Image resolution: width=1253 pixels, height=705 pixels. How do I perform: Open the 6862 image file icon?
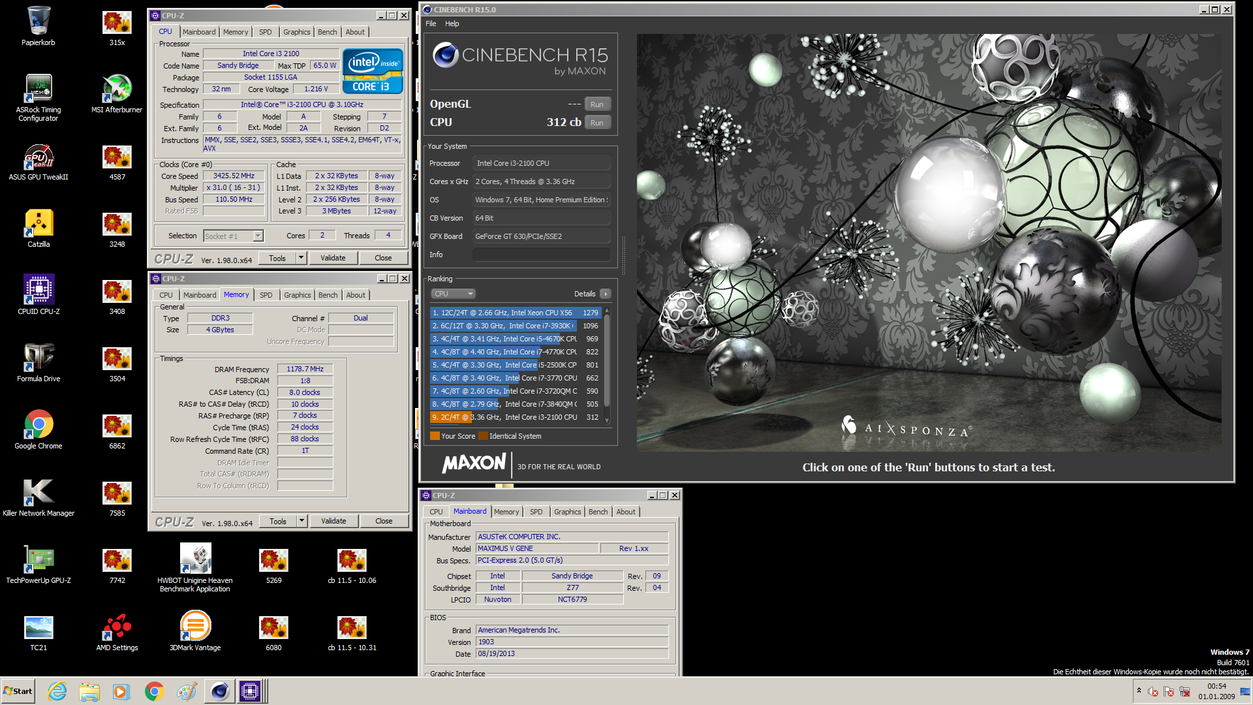click(117, 431)
